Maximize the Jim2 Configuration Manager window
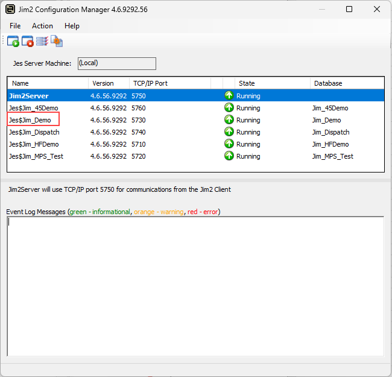 [349, 9]
